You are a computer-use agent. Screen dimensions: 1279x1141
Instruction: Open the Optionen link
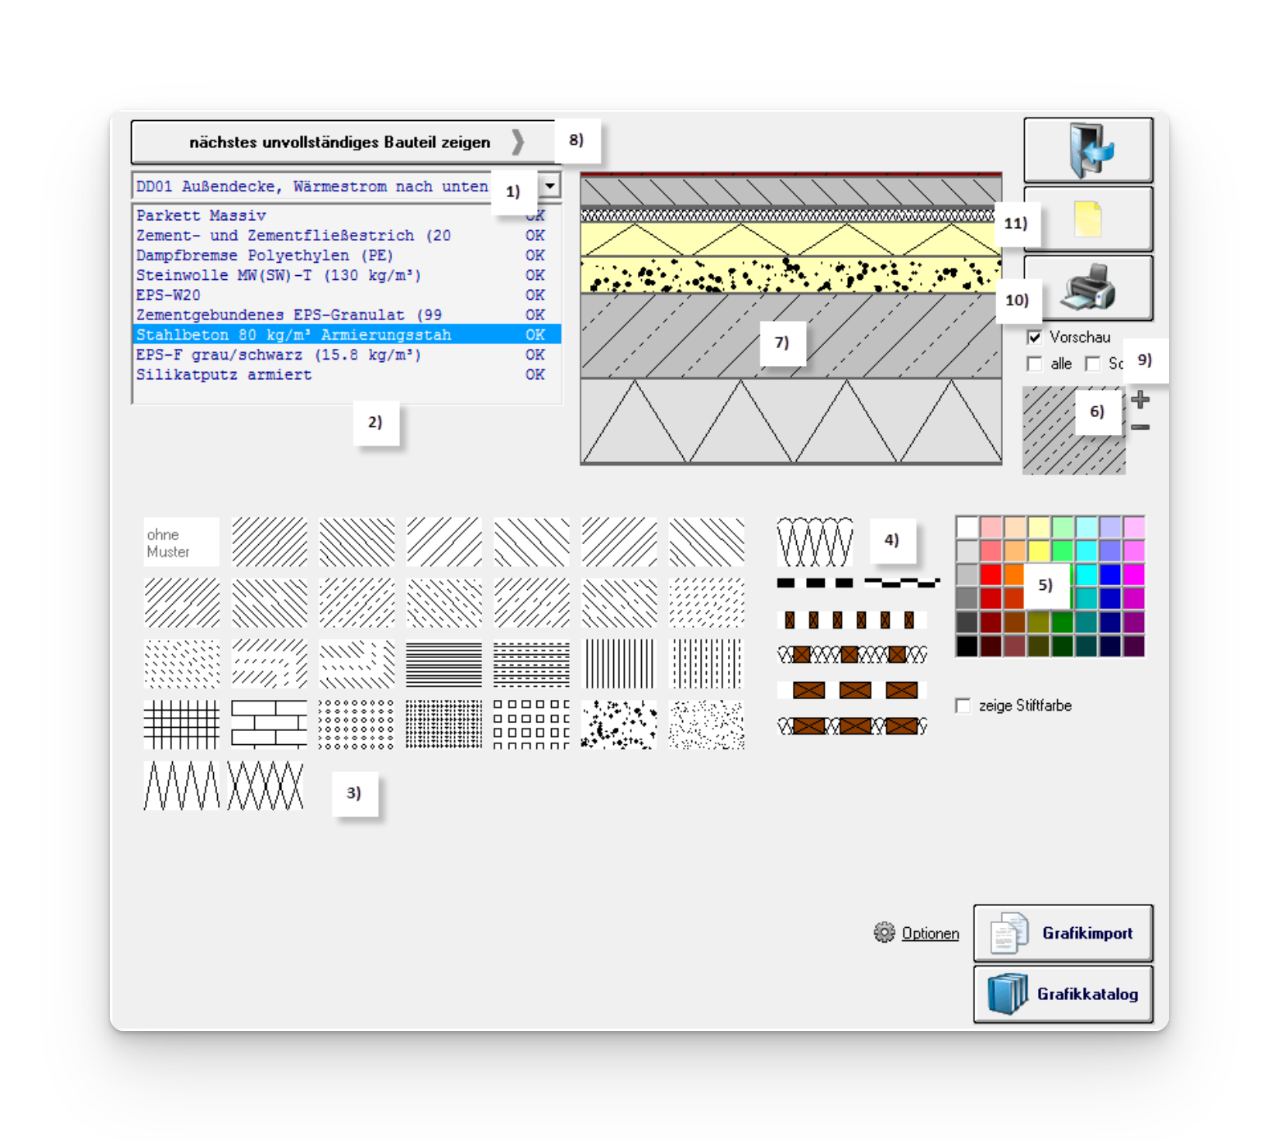tap(929, 933)
